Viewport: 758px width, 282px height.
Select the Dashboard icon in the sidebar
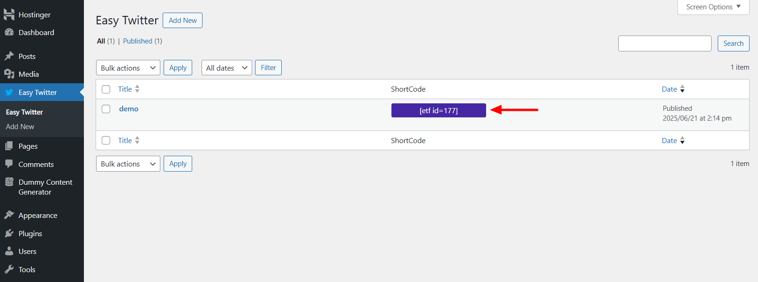click(9, 32)
